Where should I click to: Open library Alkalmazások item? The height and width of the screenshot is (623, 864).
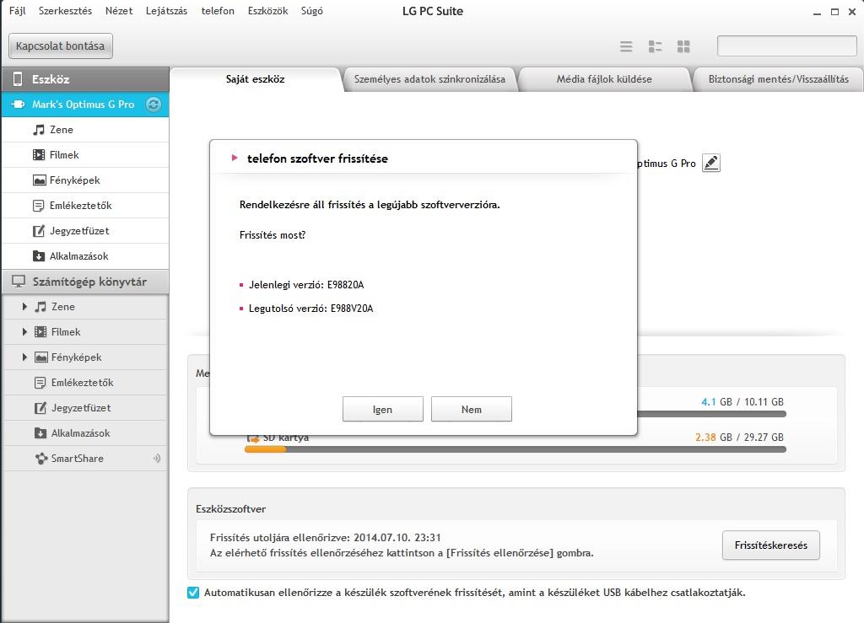point(85,433)
